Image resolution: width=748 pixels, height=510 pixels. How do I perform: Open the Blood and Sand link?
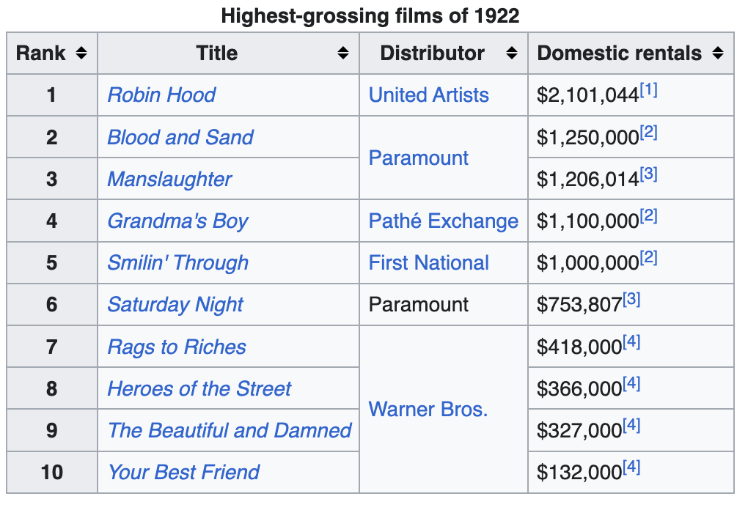click(x=180, y=137)
